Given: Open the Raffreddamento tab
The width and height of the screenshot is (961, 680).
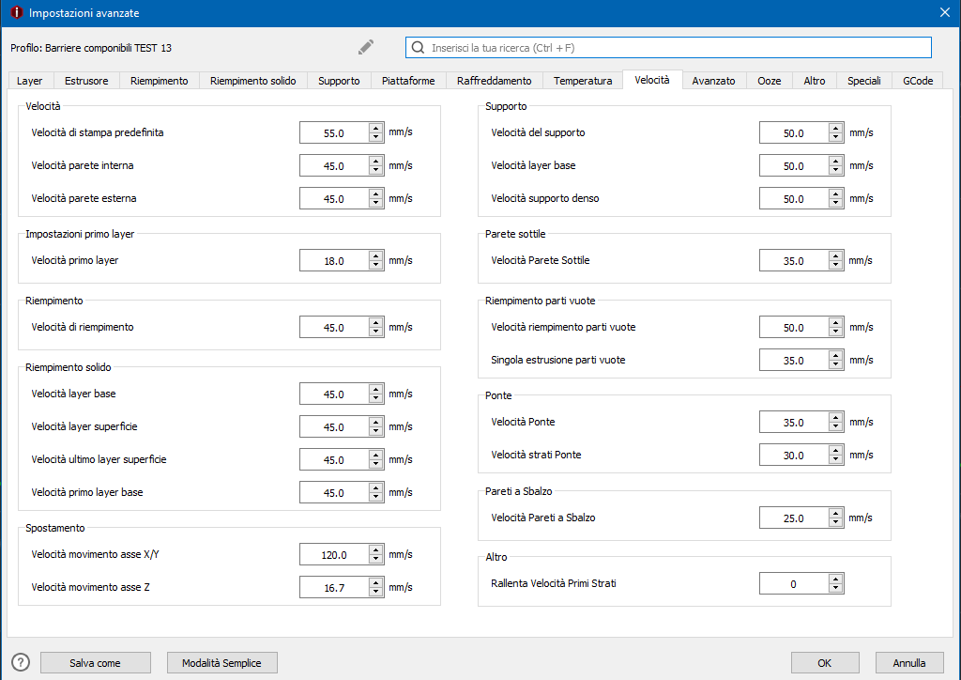Looking at the screenshot, I should click(494, 81).
